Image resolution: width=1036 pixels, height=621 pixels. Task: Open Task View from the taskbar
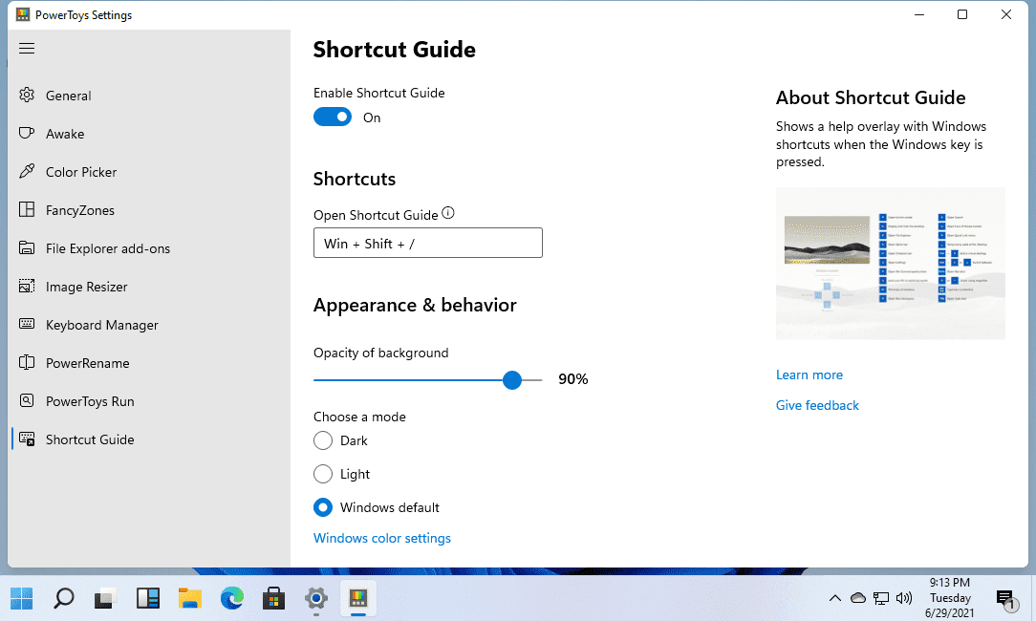coord(106,598)
